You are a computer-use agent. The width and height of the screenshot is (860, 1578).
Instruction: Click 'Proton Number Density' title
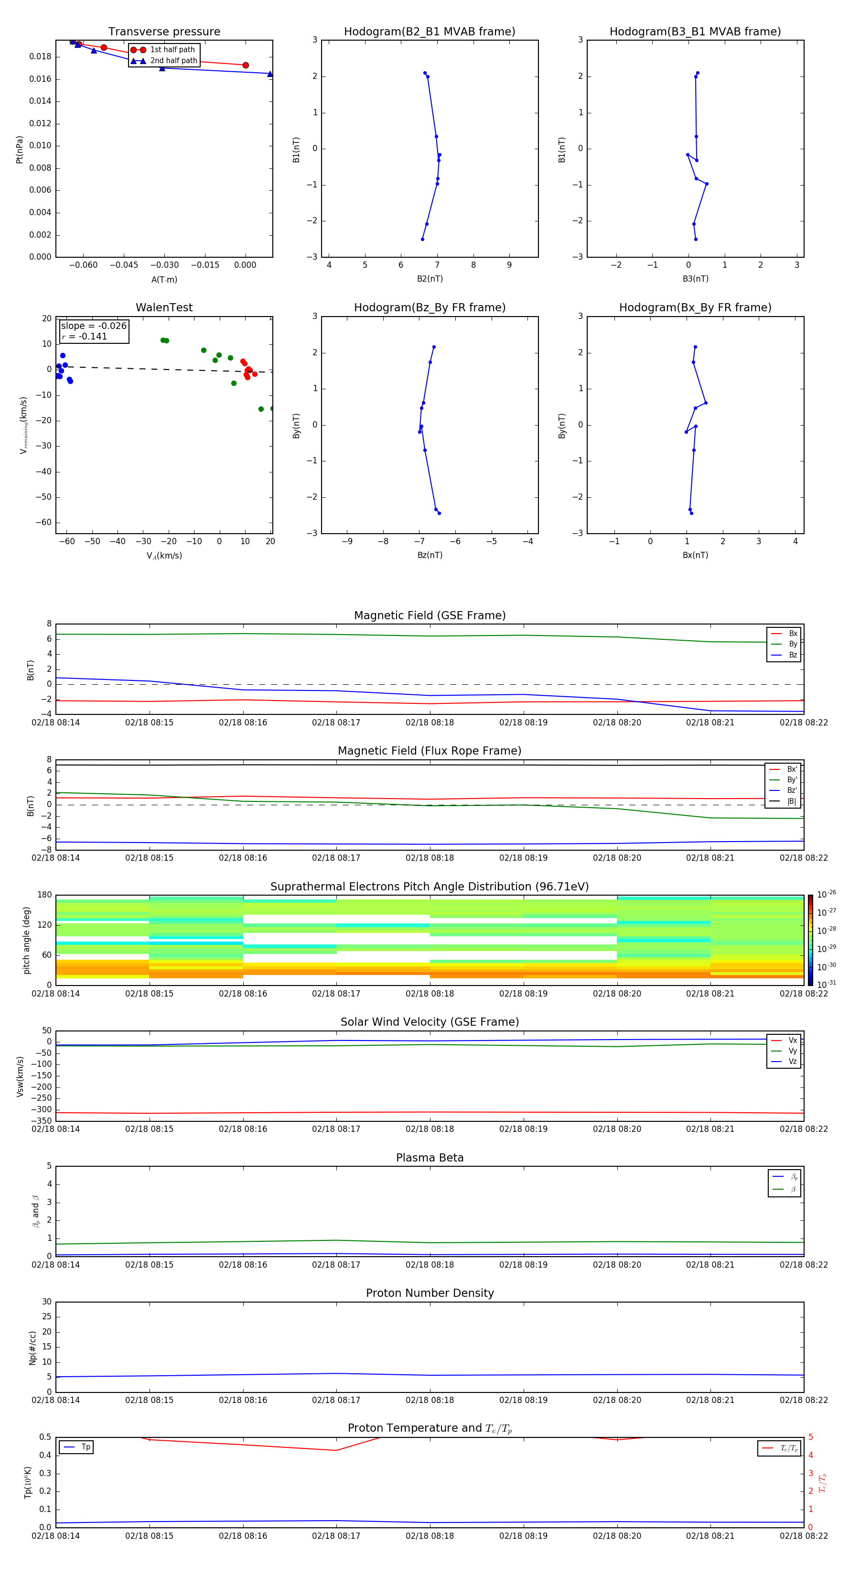tap(430, 1293)
